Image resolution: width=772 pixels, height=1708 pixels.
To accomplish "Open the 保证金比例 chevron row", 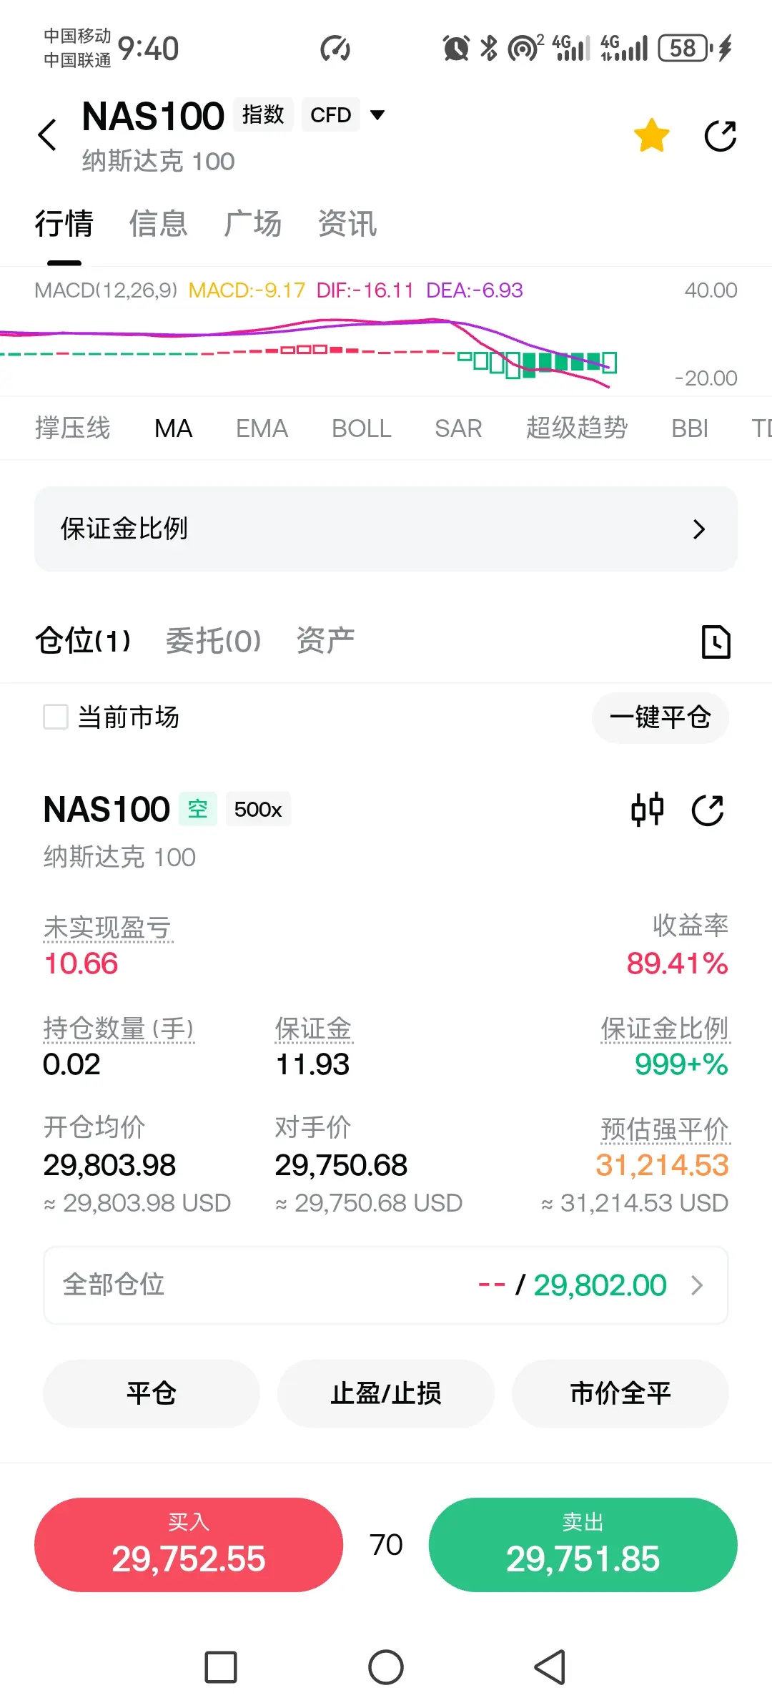I will pyautogui.click(x=386, y=529).
